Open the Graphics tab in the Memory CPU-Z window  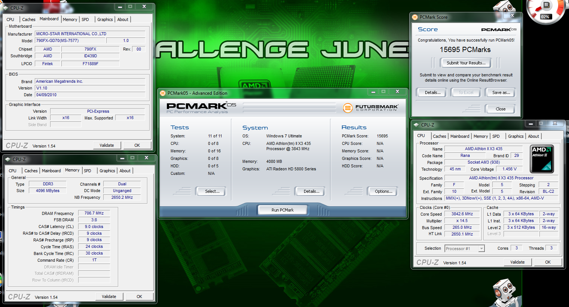pyautogui.click(x=107, y=171)
